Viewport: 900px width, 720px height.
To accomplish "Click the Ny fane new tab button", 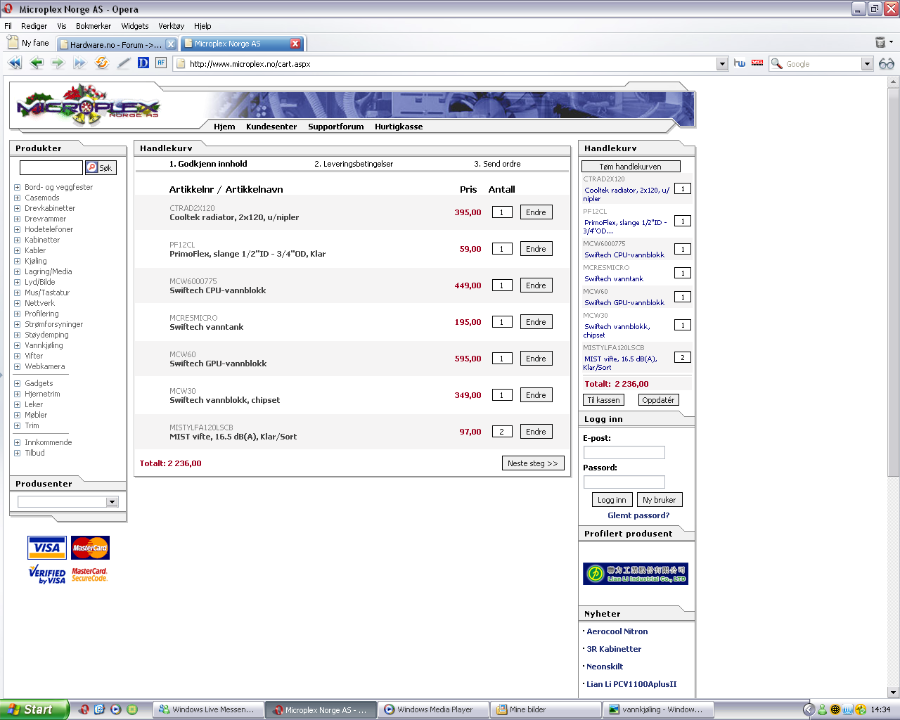I will pyautogui.click(x=28, y=43).
